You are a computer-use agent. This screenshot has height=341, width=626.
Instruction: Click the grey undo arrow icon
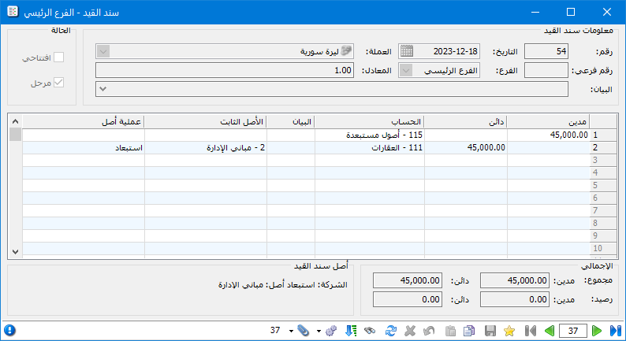(429, 331)
